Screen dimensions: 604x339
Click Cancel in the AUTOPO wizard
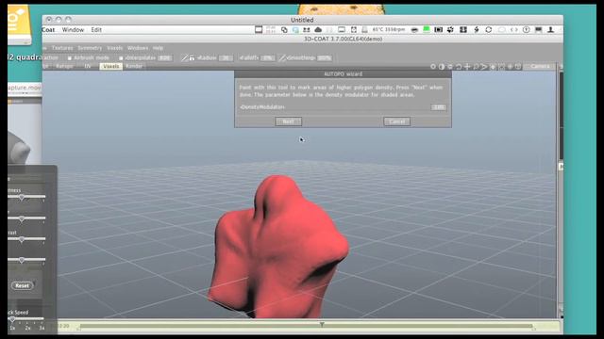[396, 121]
